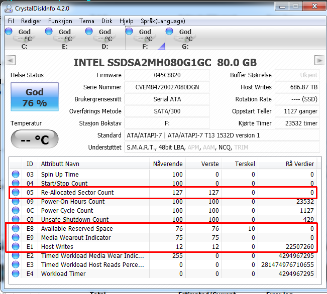Click the Understøttet features field

pos(222,148)
